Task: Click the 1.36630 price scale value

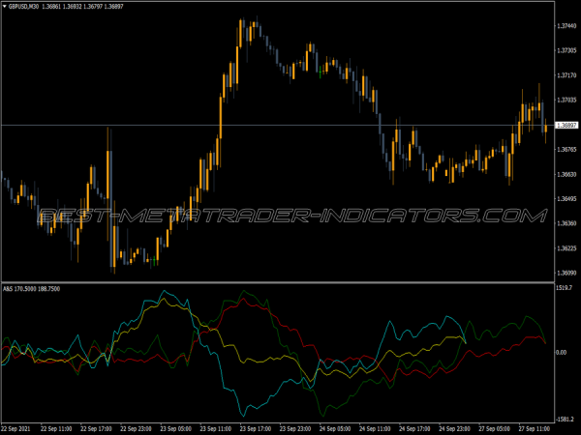Action: (566, 175)
